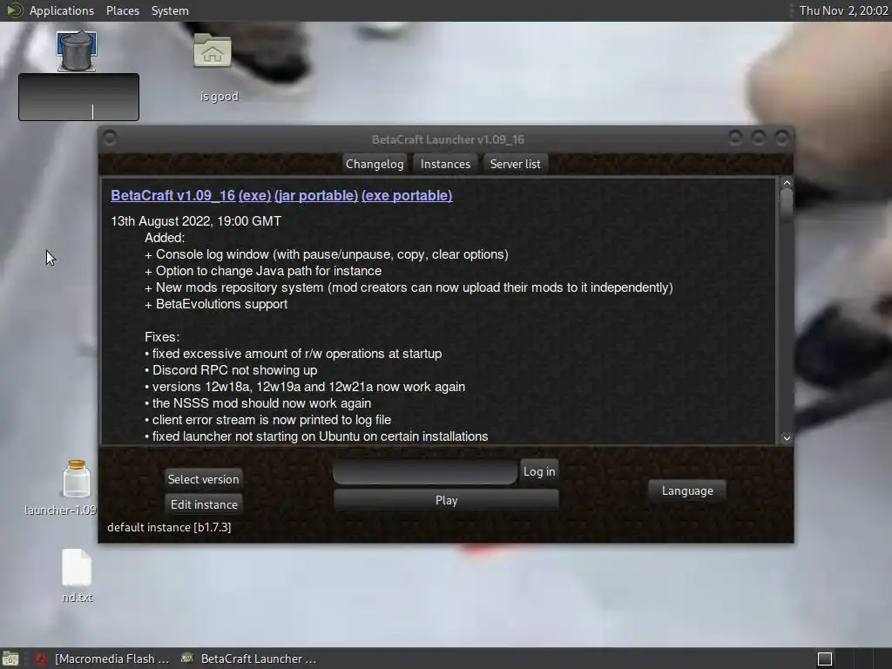Open the System menu
Image resolution: width=892 pixels, height=669 pixels.
click(x=170, y=10)
